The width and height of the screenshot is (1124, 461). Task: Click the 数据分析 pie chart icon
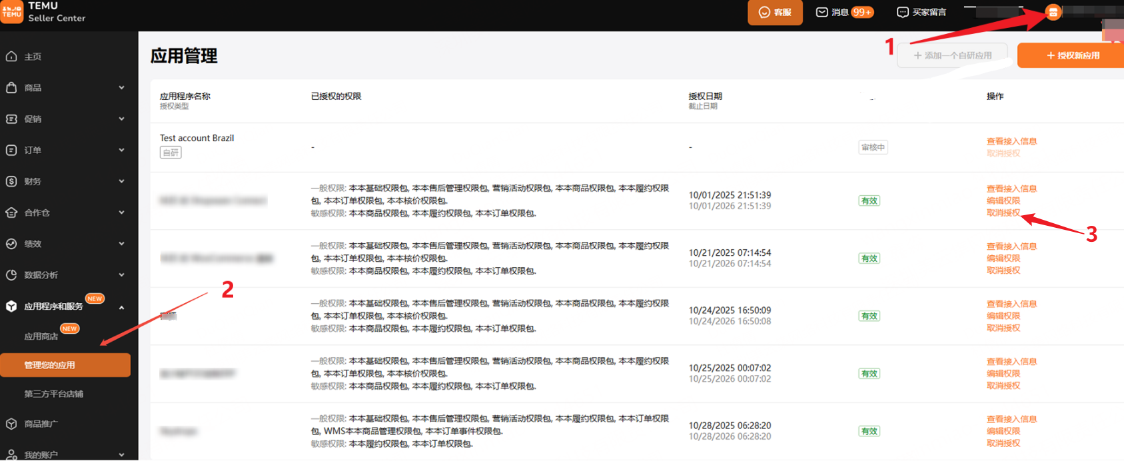click(x=11, y=275)
